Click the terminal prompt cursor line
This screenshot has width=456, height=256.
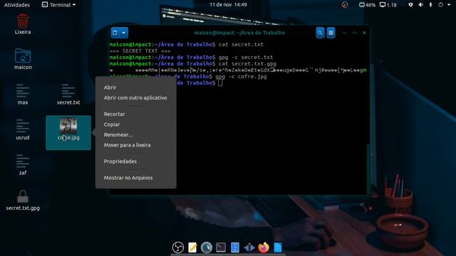220,83
